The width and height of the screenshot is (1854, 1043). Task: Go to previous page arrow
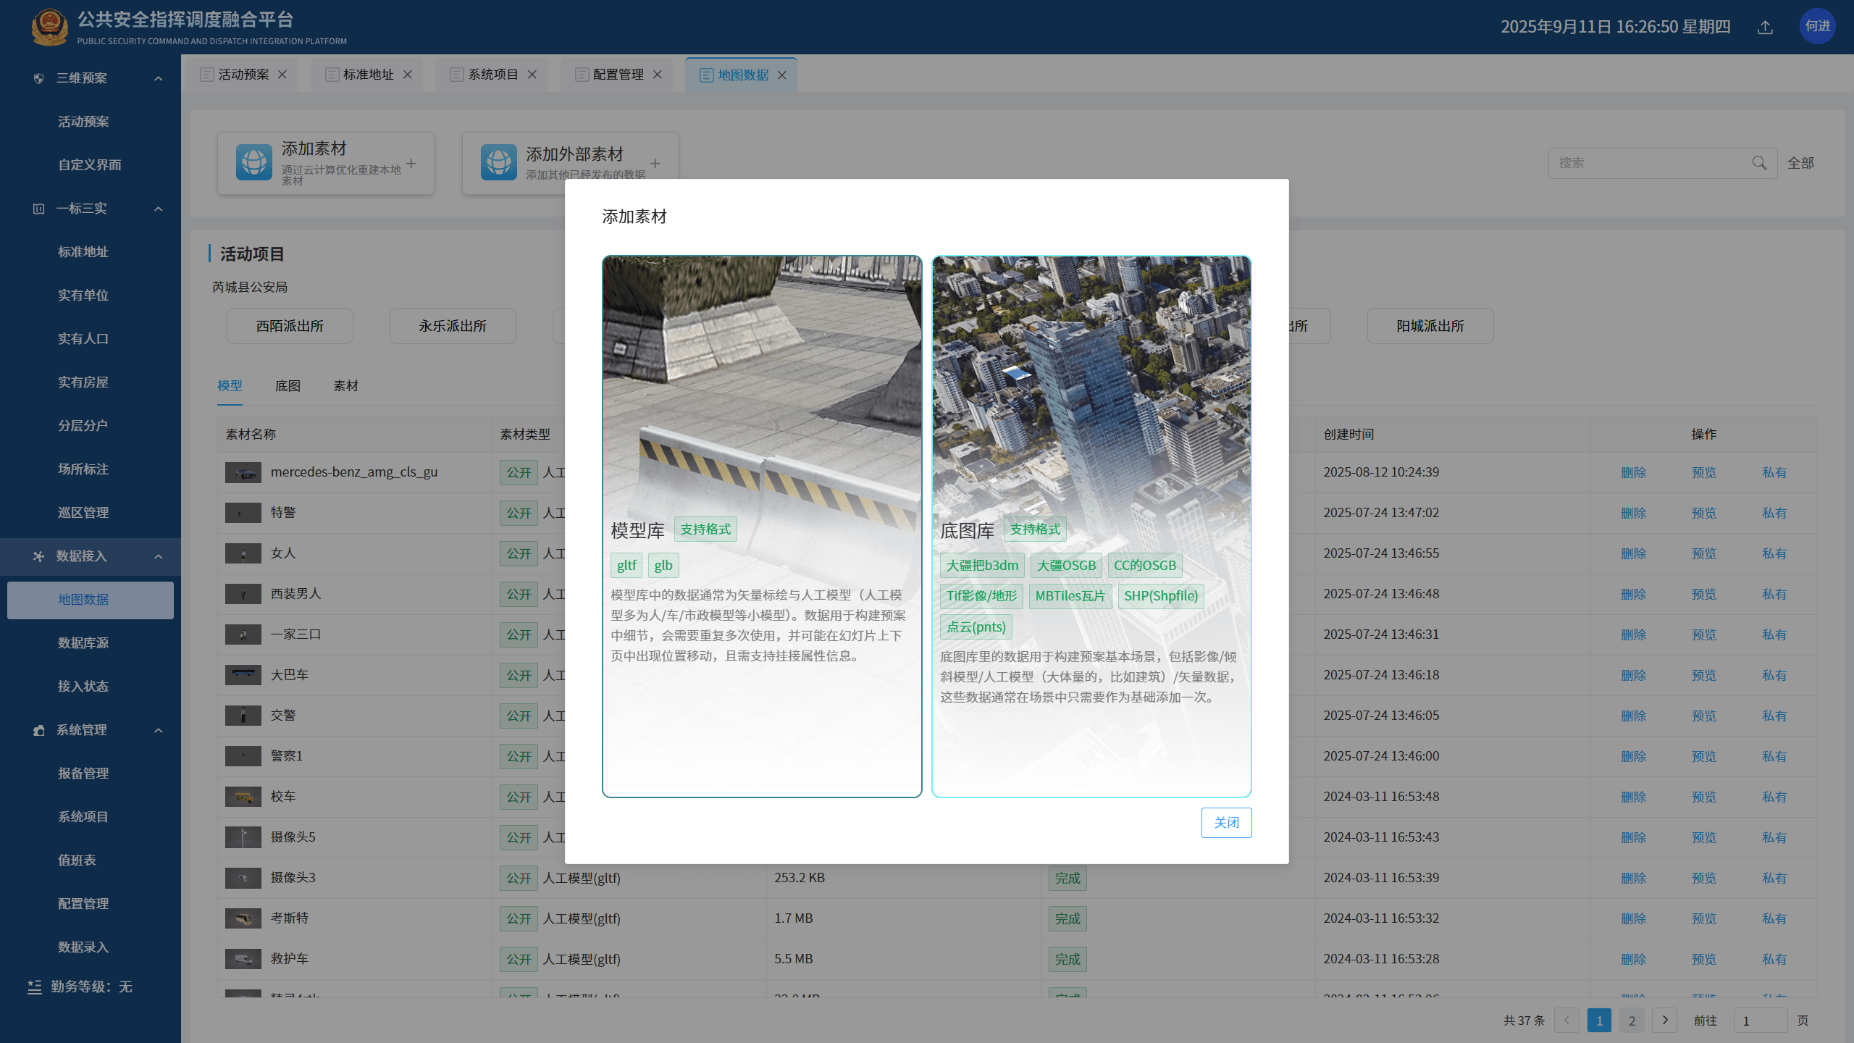coord(1566,1020)
